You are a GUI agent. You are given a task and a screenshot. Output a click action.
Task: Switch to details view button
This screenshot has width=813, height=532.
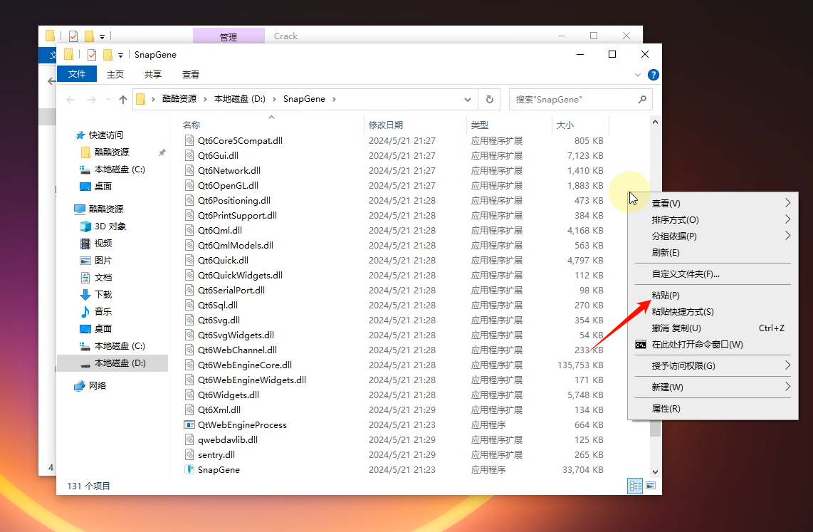tap(634, 486)
